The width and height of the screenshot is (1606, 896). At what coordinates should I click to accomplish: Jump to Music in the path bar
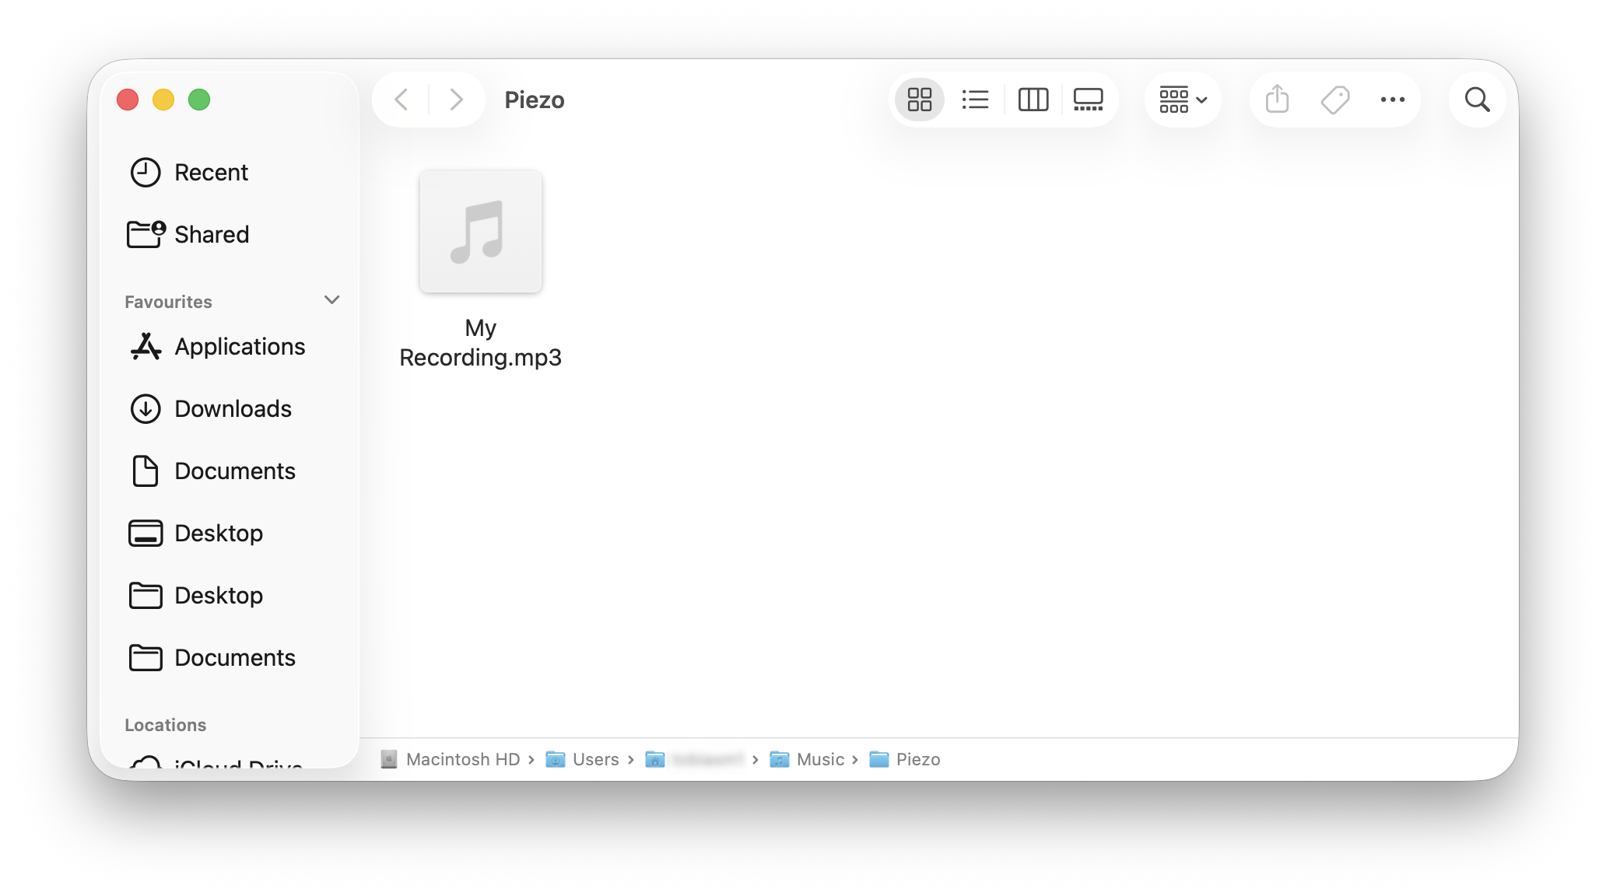point(807,759)
